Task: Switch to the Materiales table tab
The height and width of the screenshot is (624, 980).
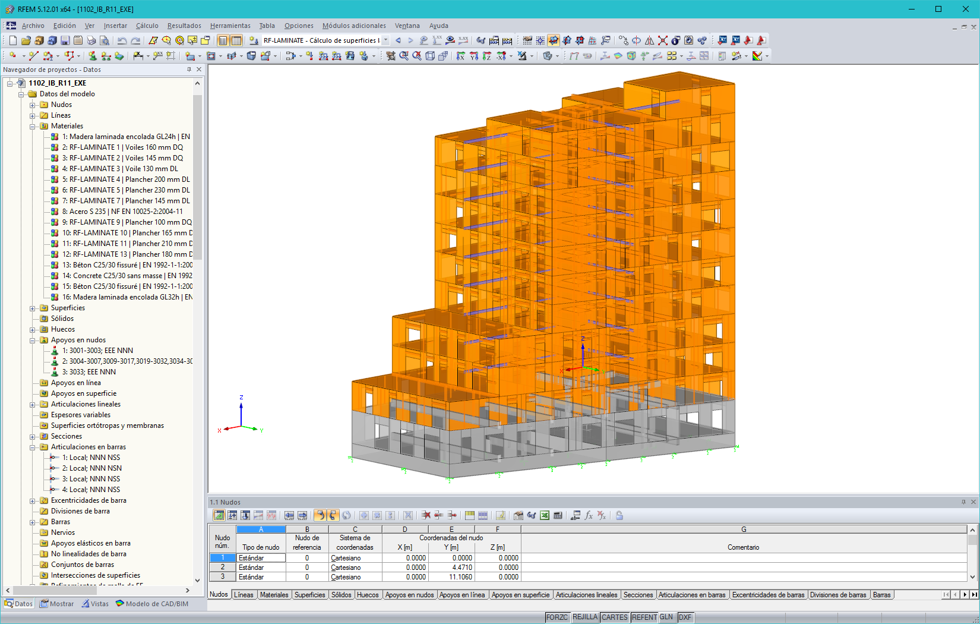Action: point(274,594)
